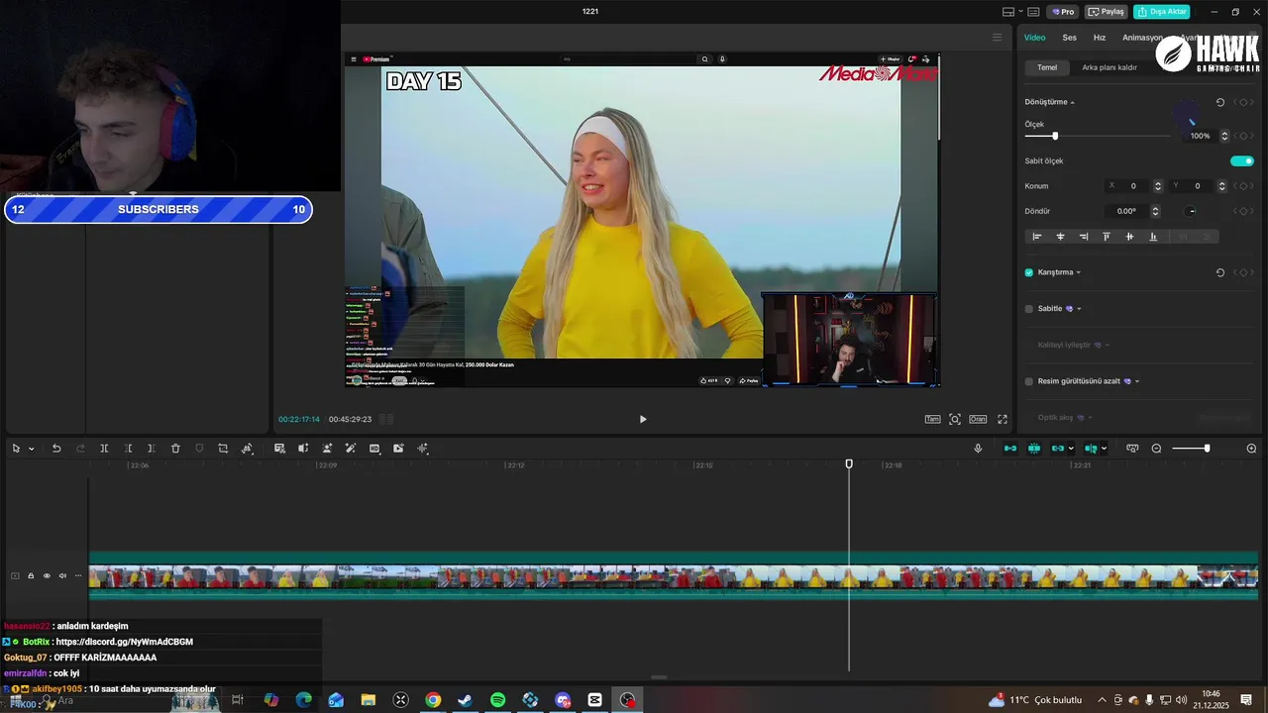Image resolution: width=1268 pixels, height=713 pixels.
Task: Click the Pro upgrade button
Action: (x=1064, y=12)
